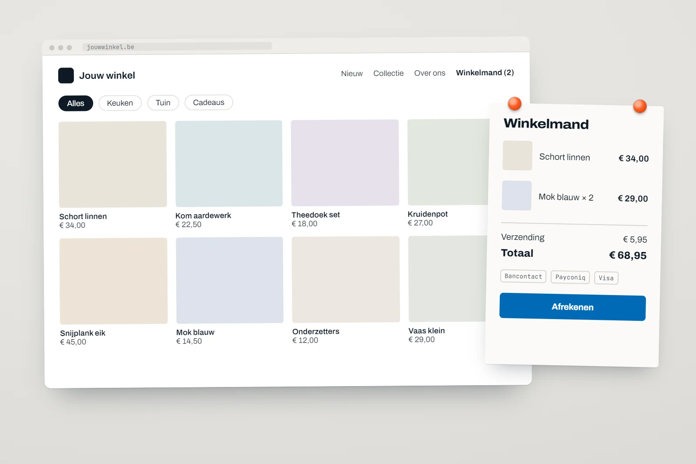Open the Over ons page
This screenshot has width=696, height=464.
tap(430, 73)
